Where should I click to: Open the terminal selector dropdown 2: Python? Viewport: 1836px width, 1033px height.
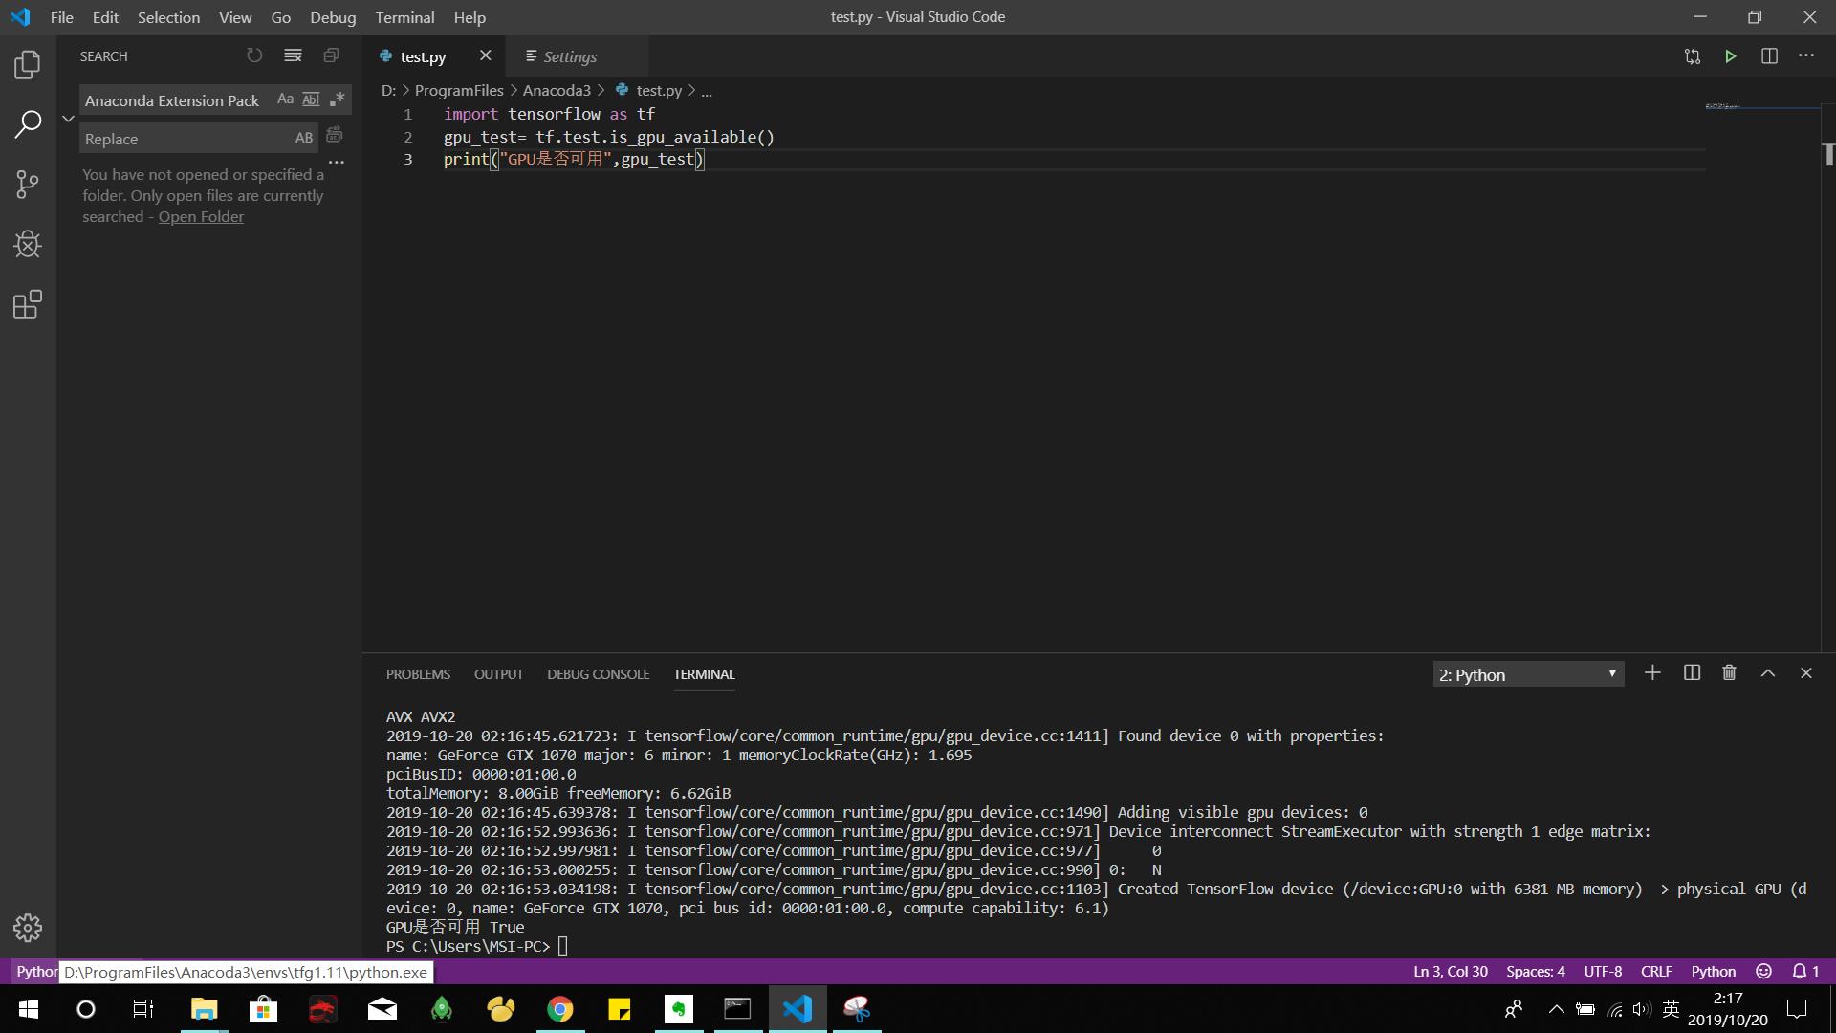1528,674
